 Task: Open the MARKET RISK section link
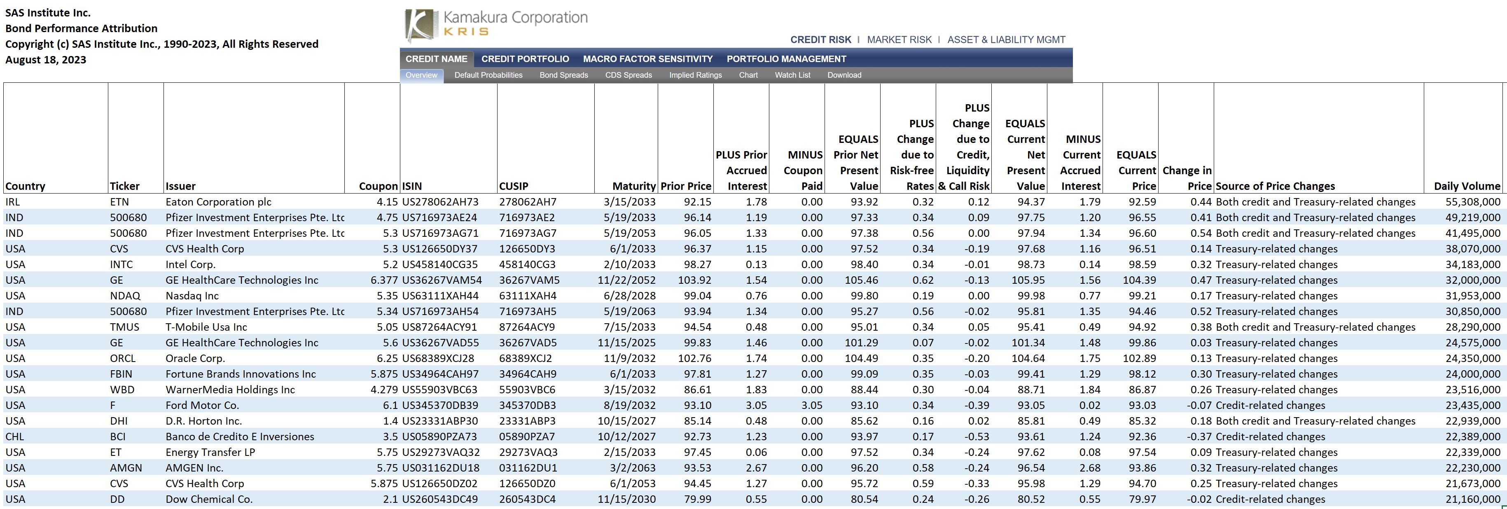(899, 40)
